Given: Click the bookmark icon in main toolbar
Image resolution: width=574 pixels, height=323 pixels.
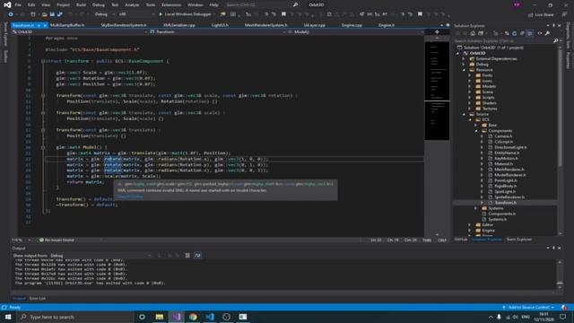Looking at the screenshot, I should click(283, 14).
